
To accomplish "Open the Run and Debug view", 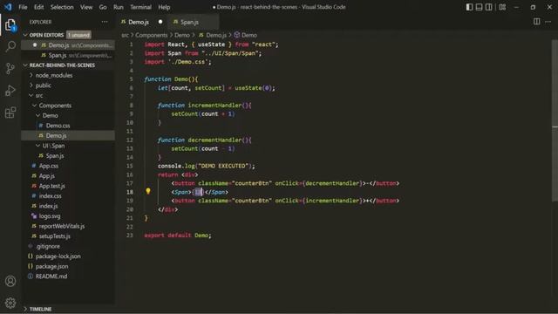I will (10, 91).
